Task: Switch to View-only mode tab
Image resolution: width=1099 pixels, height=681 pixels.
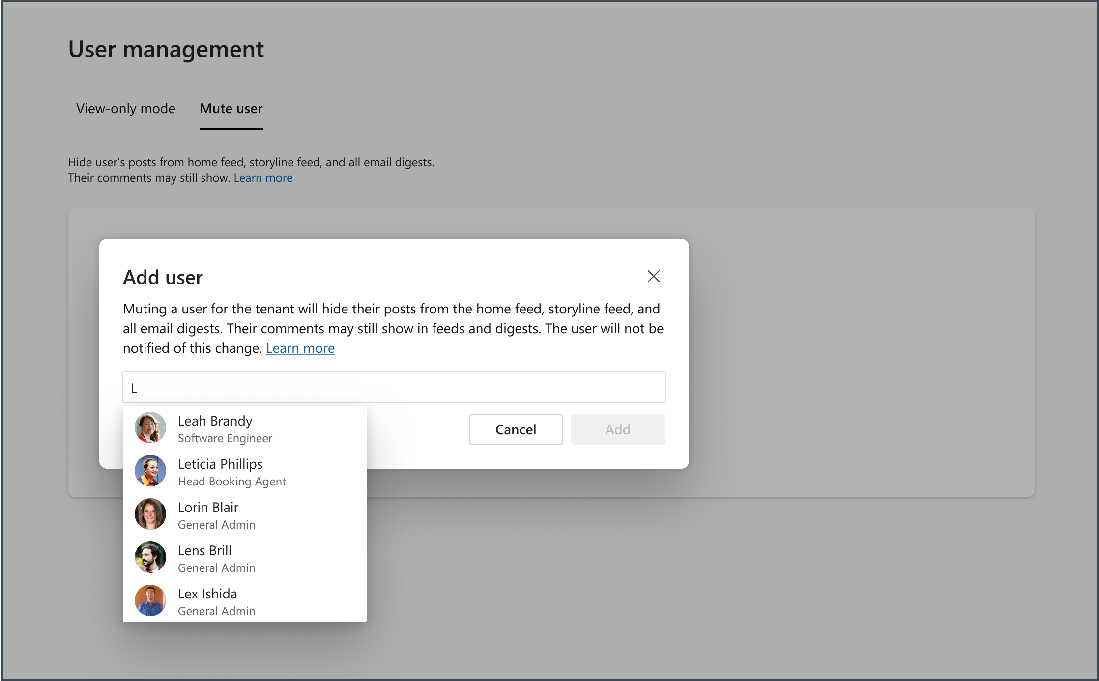Action: coord(125,108)
